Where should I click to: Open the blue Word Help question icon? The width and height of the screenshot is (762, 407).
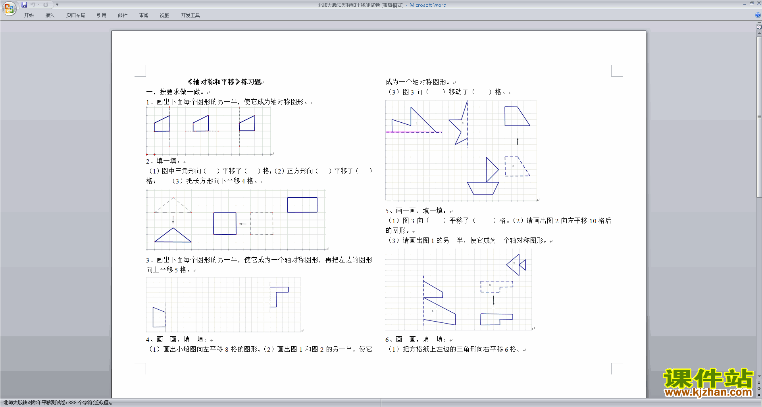coord(758,15)
